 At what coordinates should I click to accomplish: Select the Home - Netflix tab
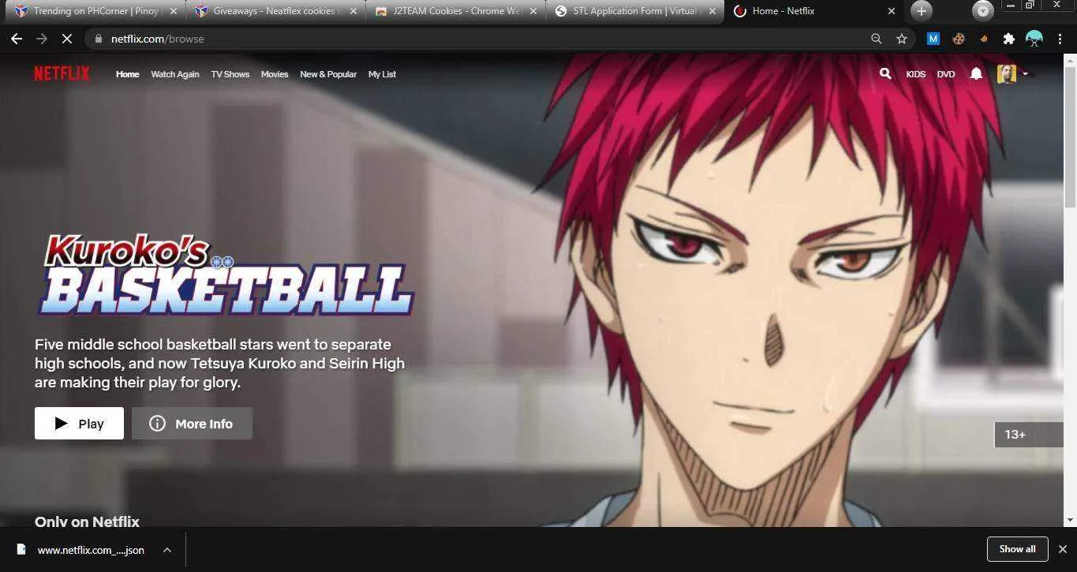tap(813, 11)
